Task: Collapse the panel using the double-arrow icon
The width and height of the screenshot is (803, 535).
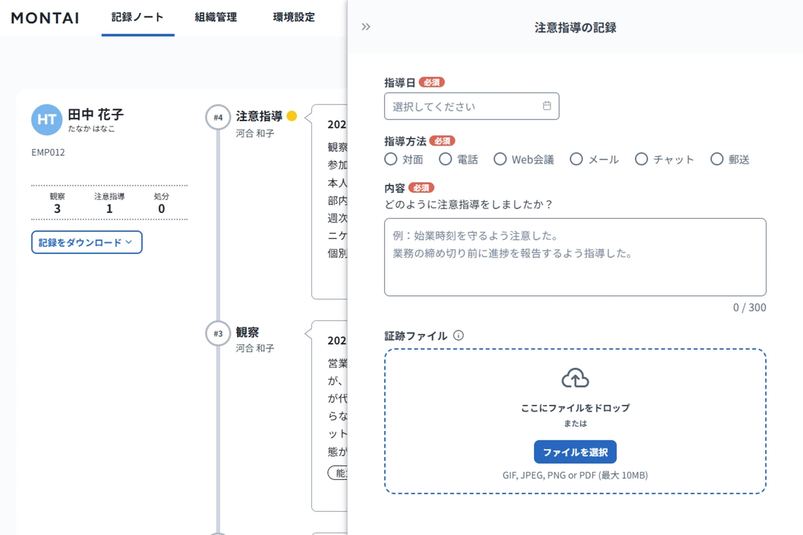Action: (x=366, y=26)
